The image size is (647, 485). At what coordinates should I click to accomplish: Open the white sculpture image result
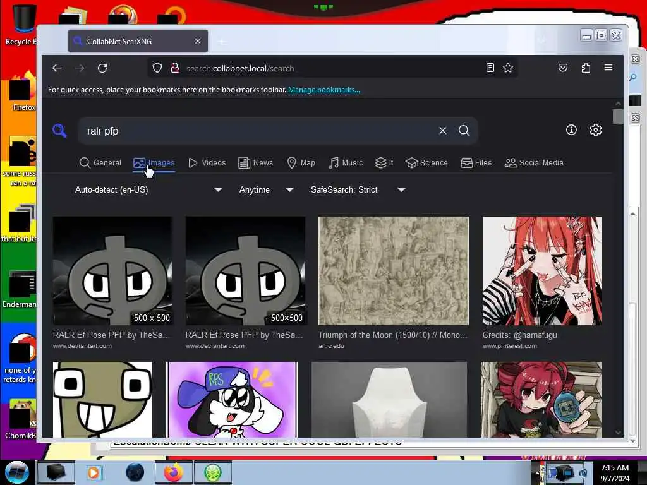pos(389,399)
